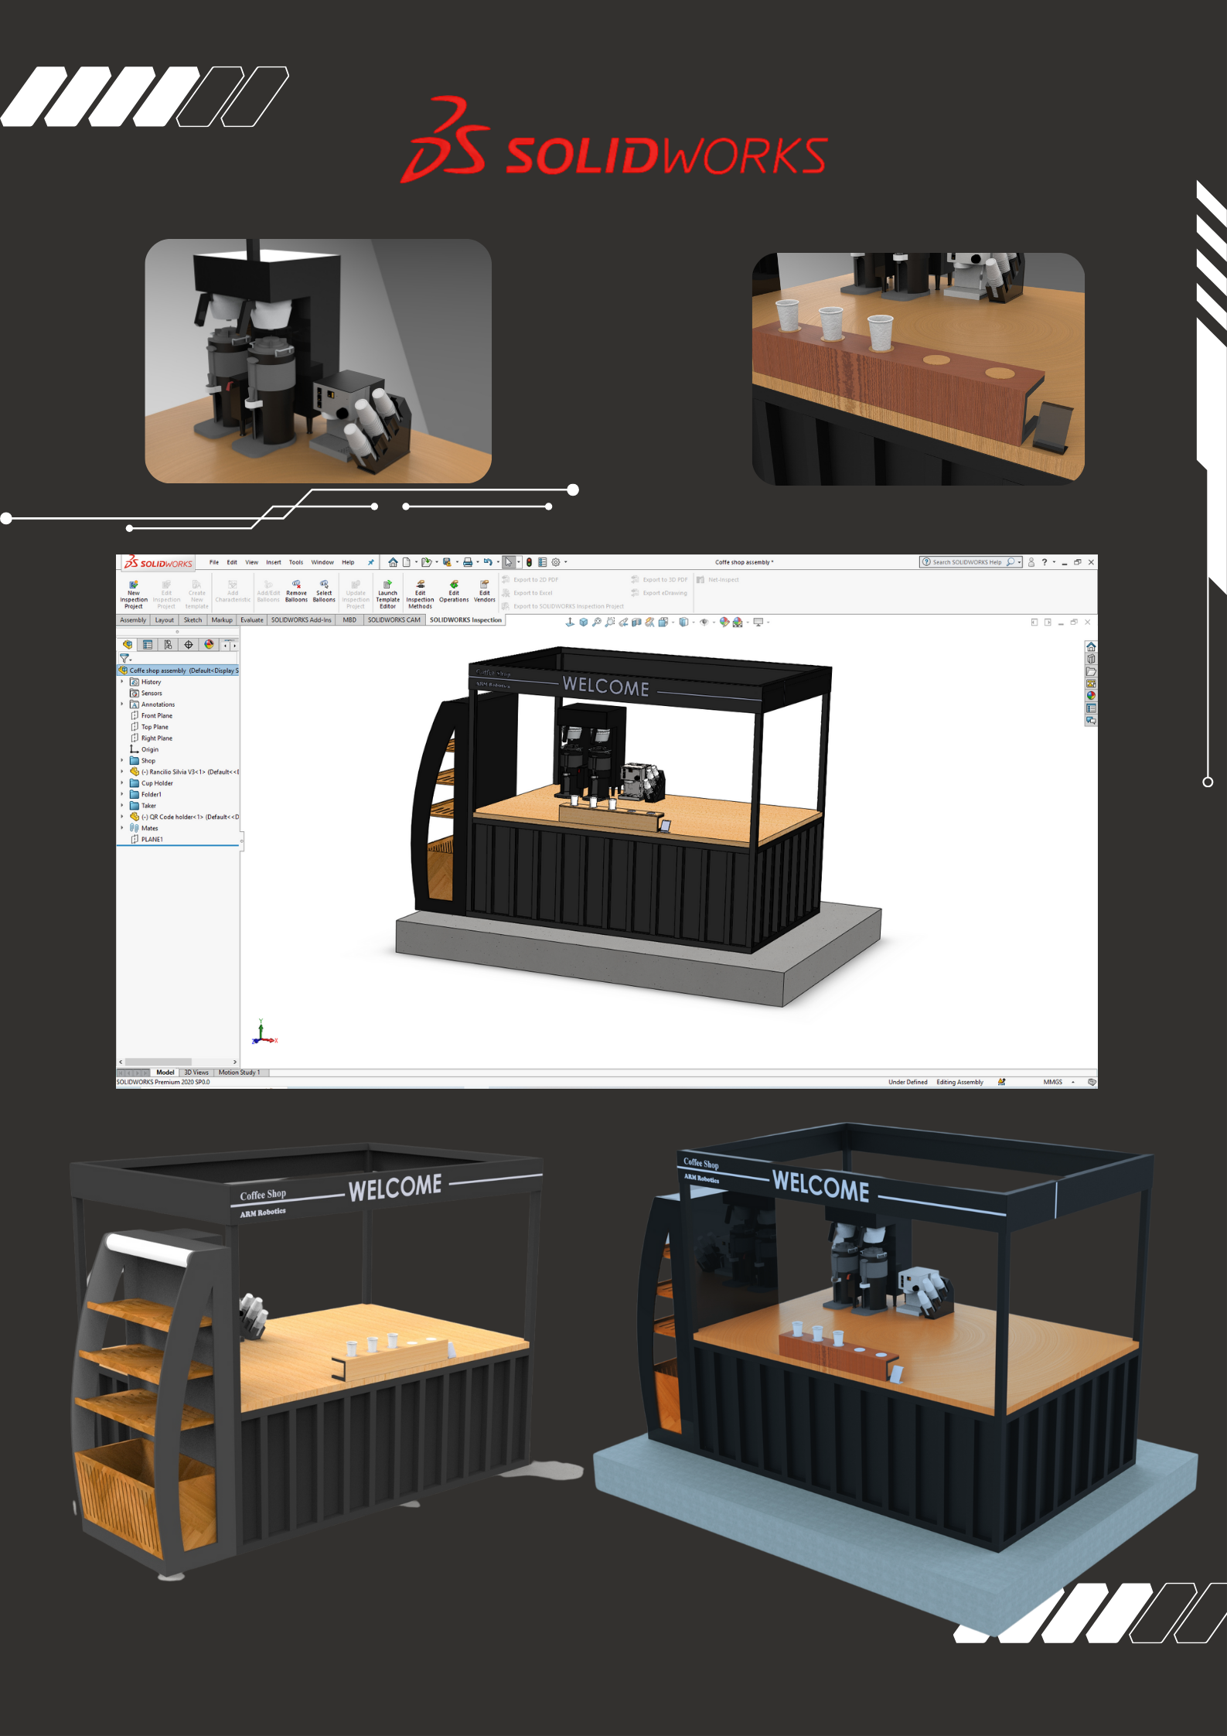Select the Model bottom tab
This screenshot has height=1736, width=1227.
click(x=165, y=1073)
